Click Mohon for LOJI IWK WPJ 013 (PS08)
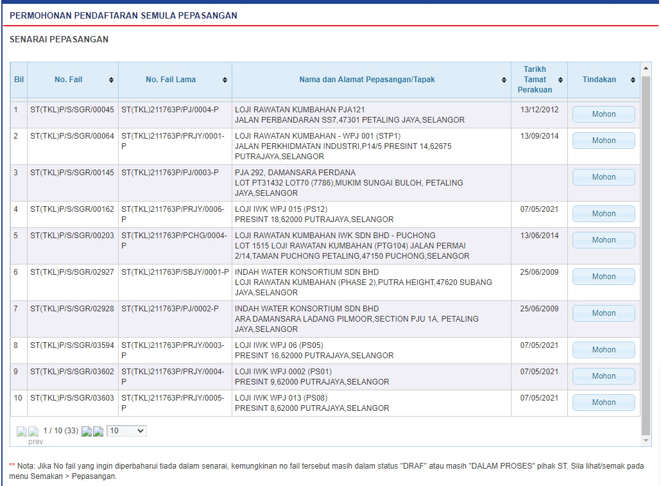This screenshot has width=661, height=486. [604, 403]
